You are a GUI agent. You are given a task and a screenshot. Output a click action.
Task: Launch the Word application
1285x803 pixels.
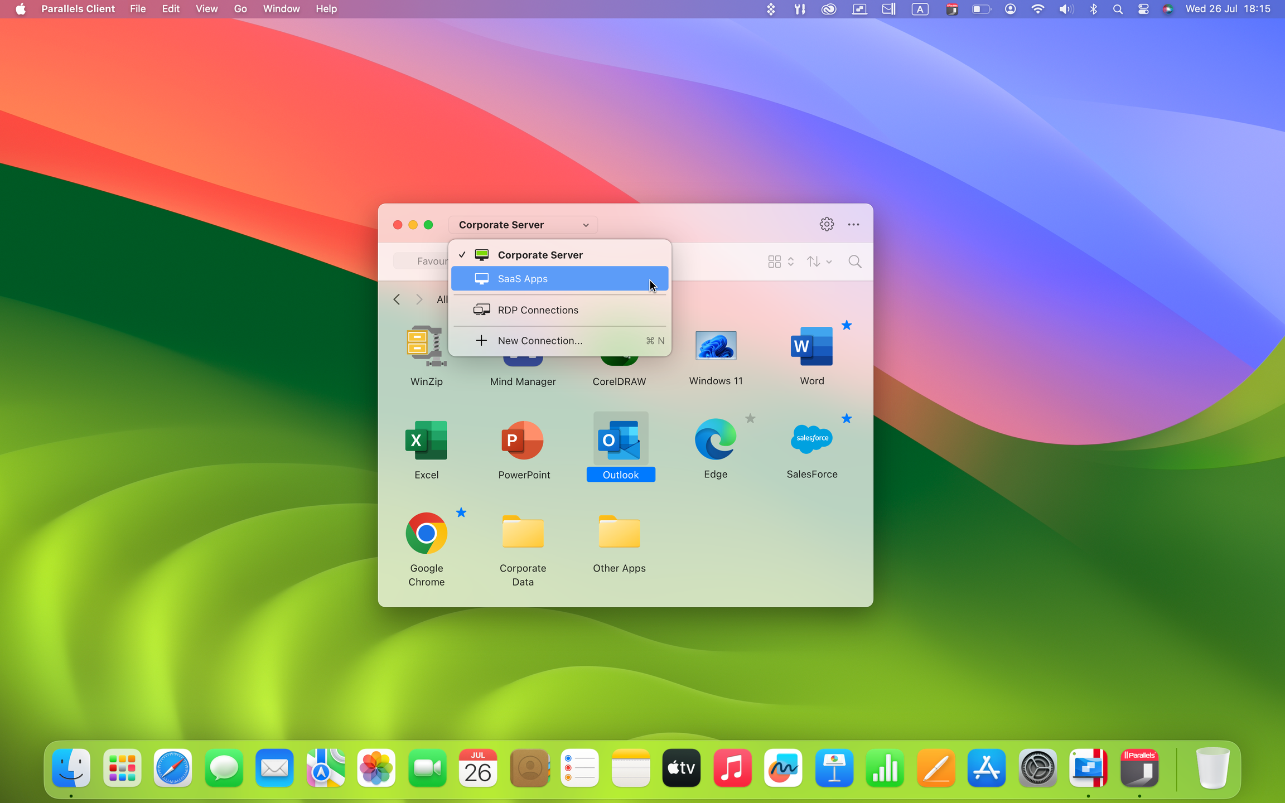click(811, 346)
